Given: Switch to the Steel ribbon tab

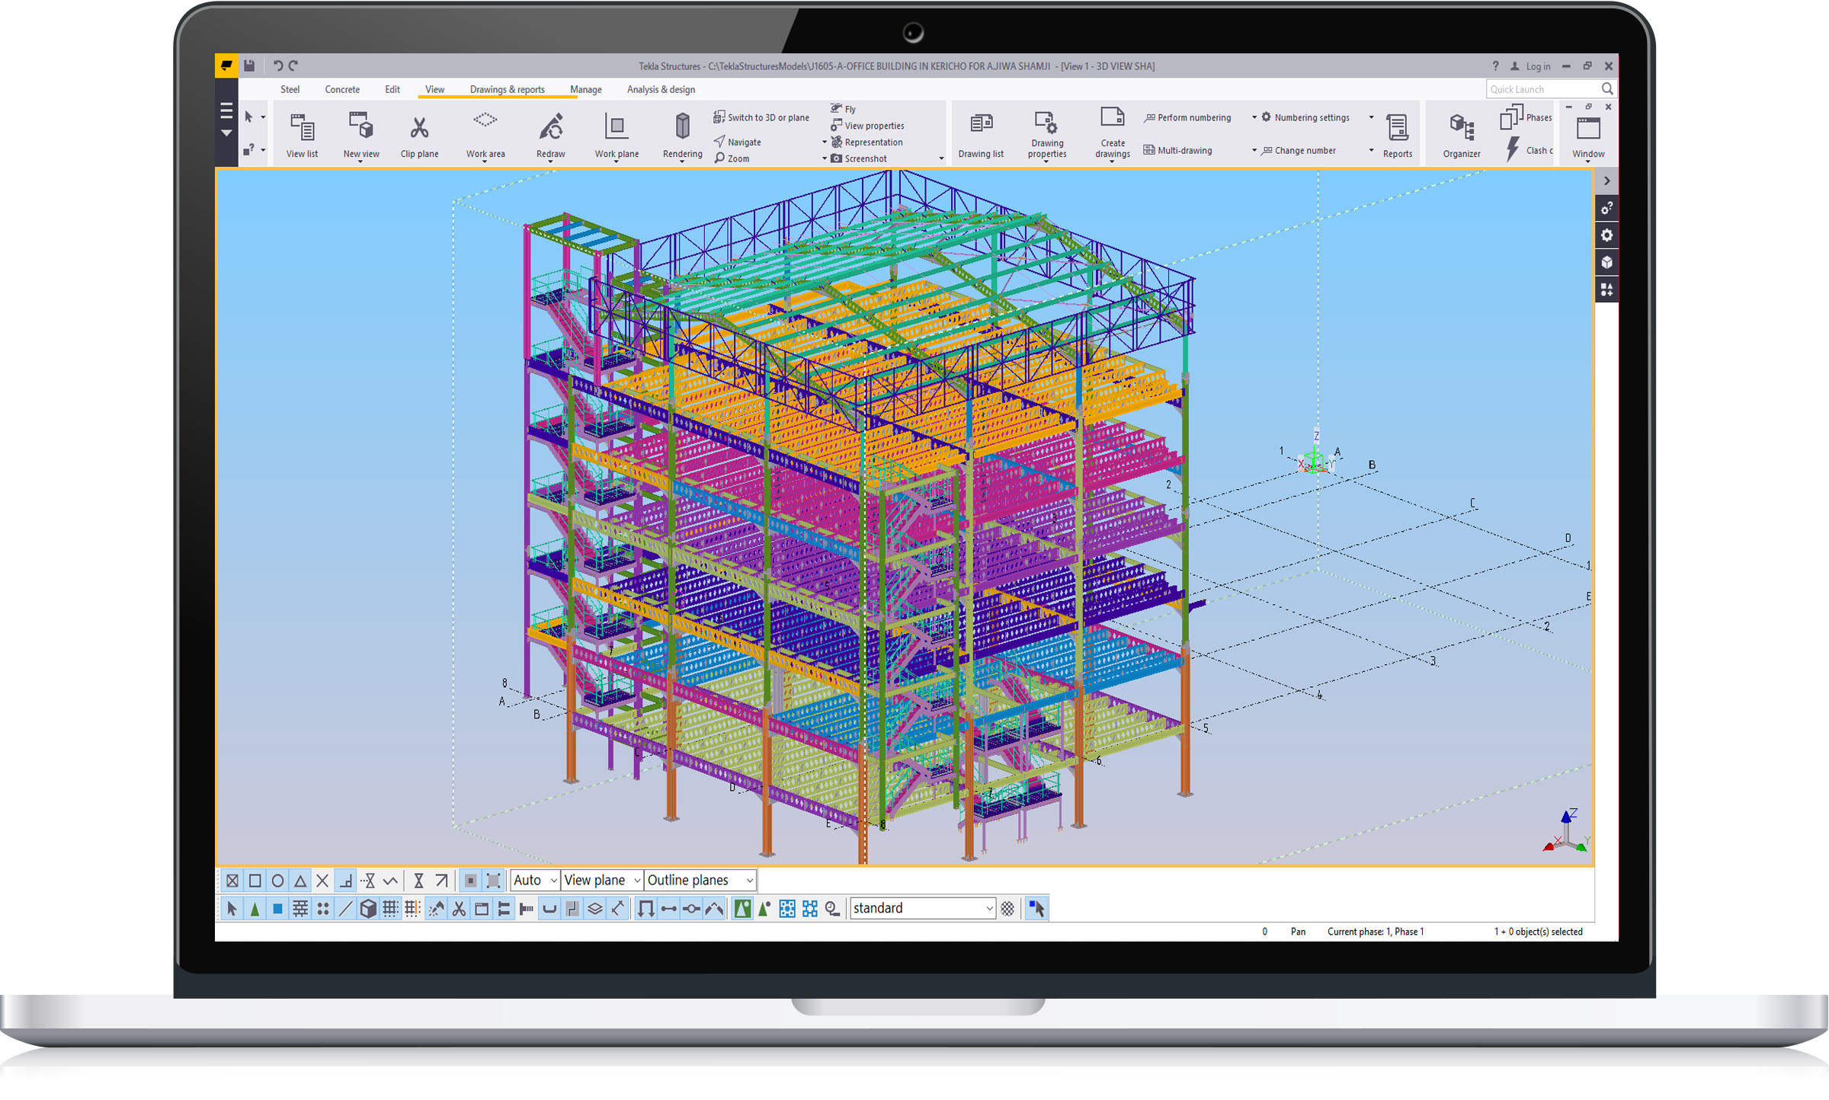Looking at the screenshot, I should (x=290, y=89).
